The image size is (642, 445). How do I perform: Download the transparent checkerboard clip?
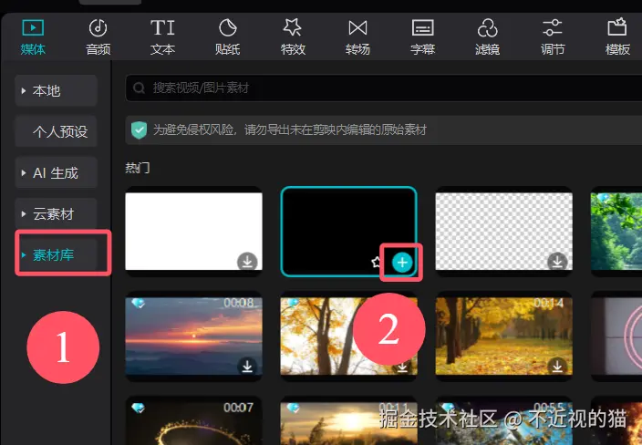coord(557,262)
